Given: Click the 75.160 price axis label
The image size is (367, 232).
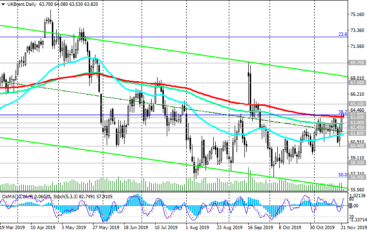Looking at the screenshot, I should pyautogui.click(x=357, y=14).
